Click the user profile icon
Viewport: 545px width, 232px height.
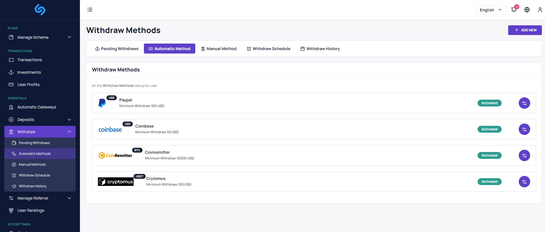click(540, 10)
